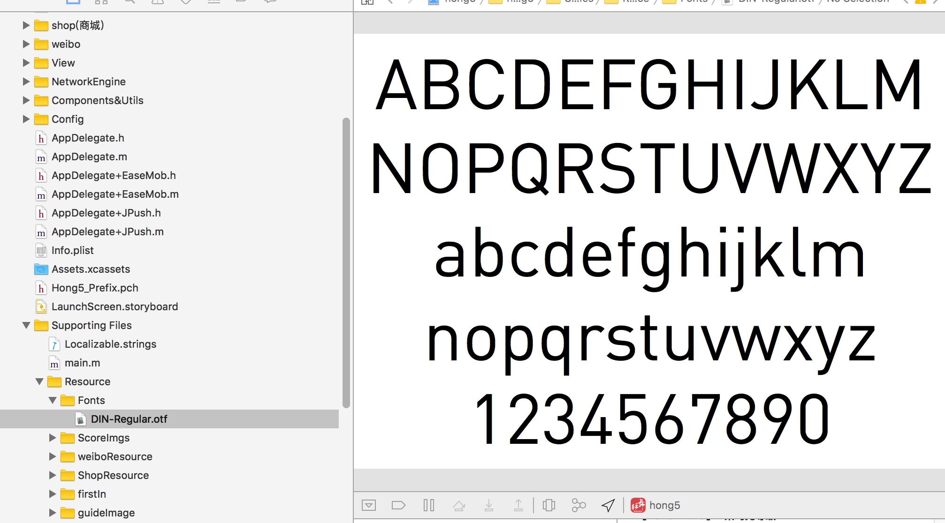Click the Step Over debug icon
945x523 pixels.
(459, 505)
